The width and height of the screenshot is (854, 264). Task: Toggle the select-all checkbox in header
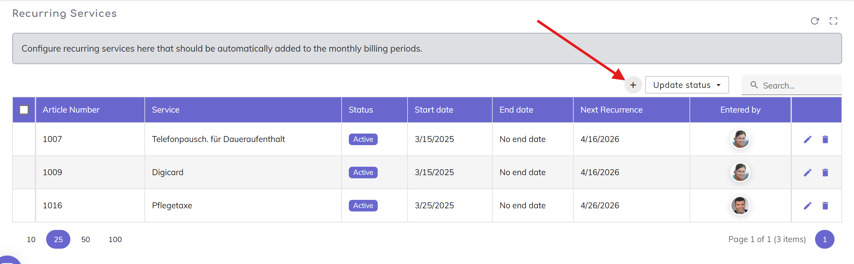(24, 110)
